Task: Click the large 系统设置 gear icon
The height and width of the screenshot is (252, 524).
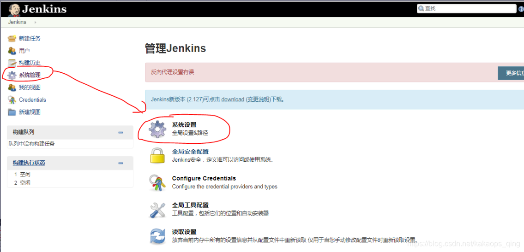Action: [157, 129]
